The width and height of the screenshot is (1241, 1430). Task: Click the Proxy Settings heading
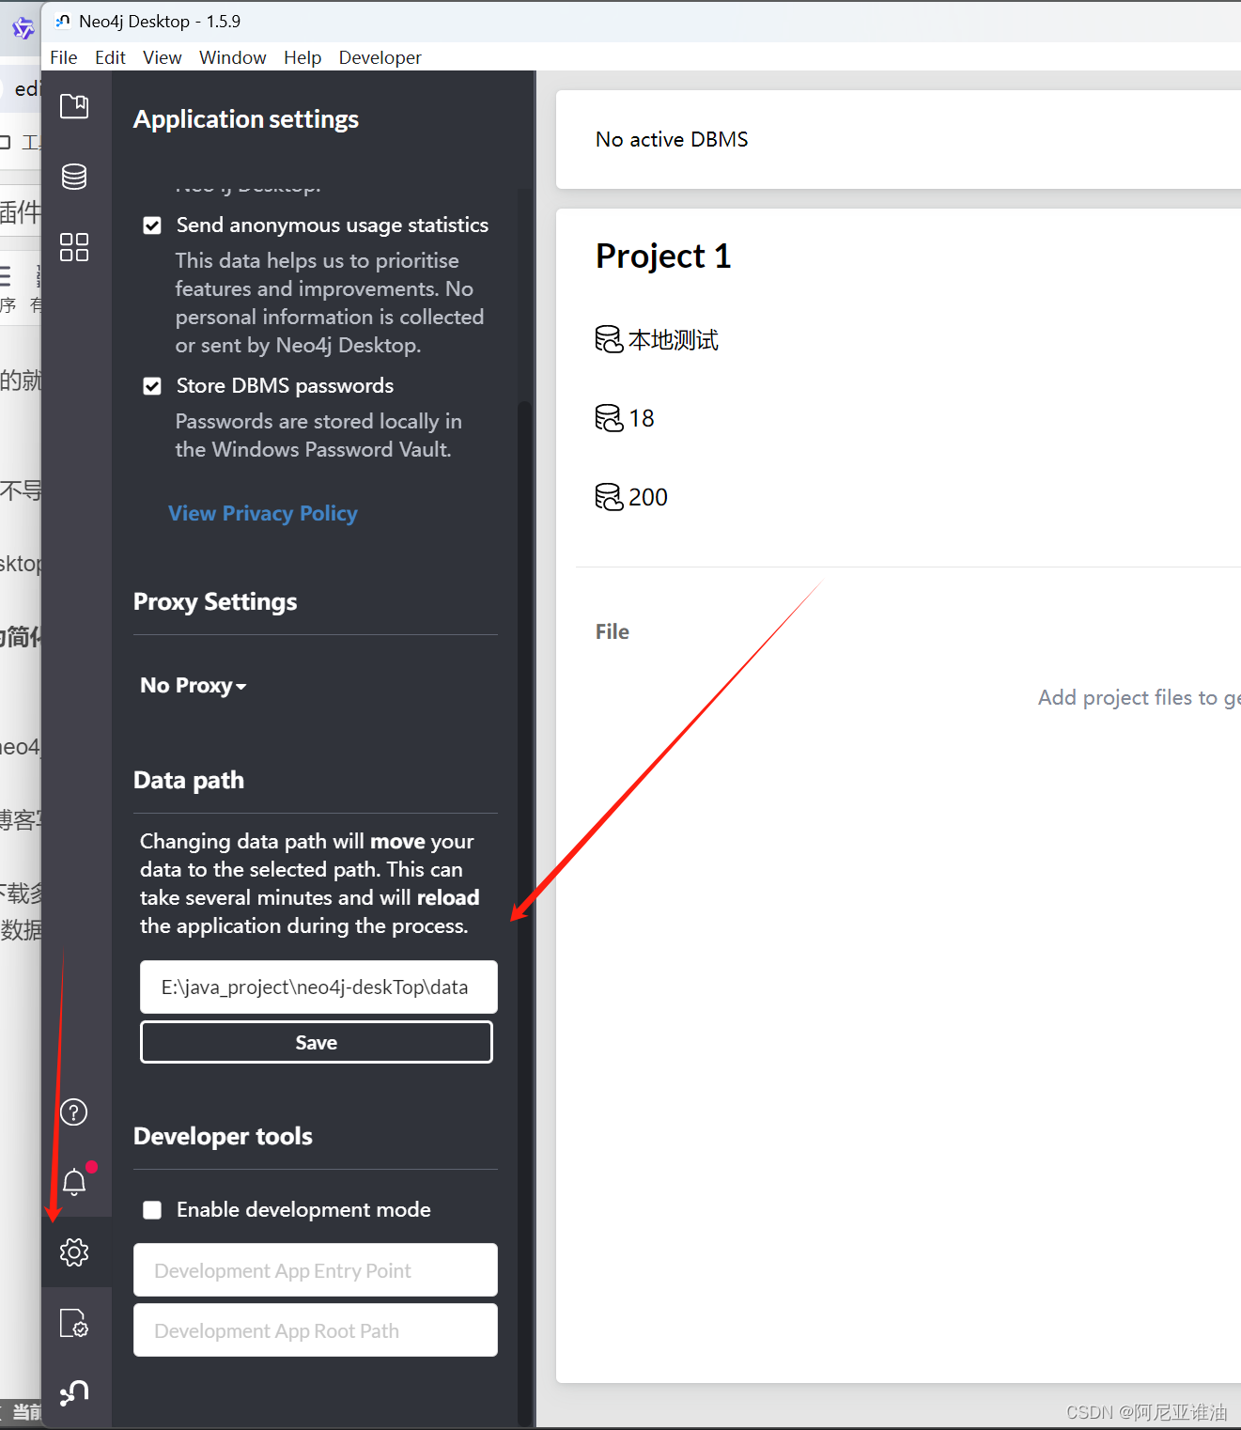tap(215, 601)
